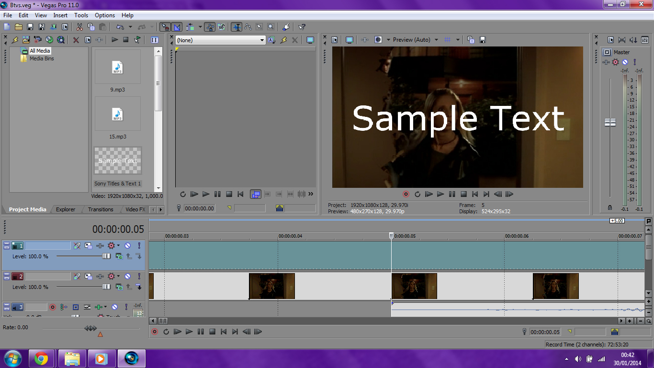Screen dimensions: 654x368
Task: Copy preview snapshot to clipboard
Action: pos(471,40)
